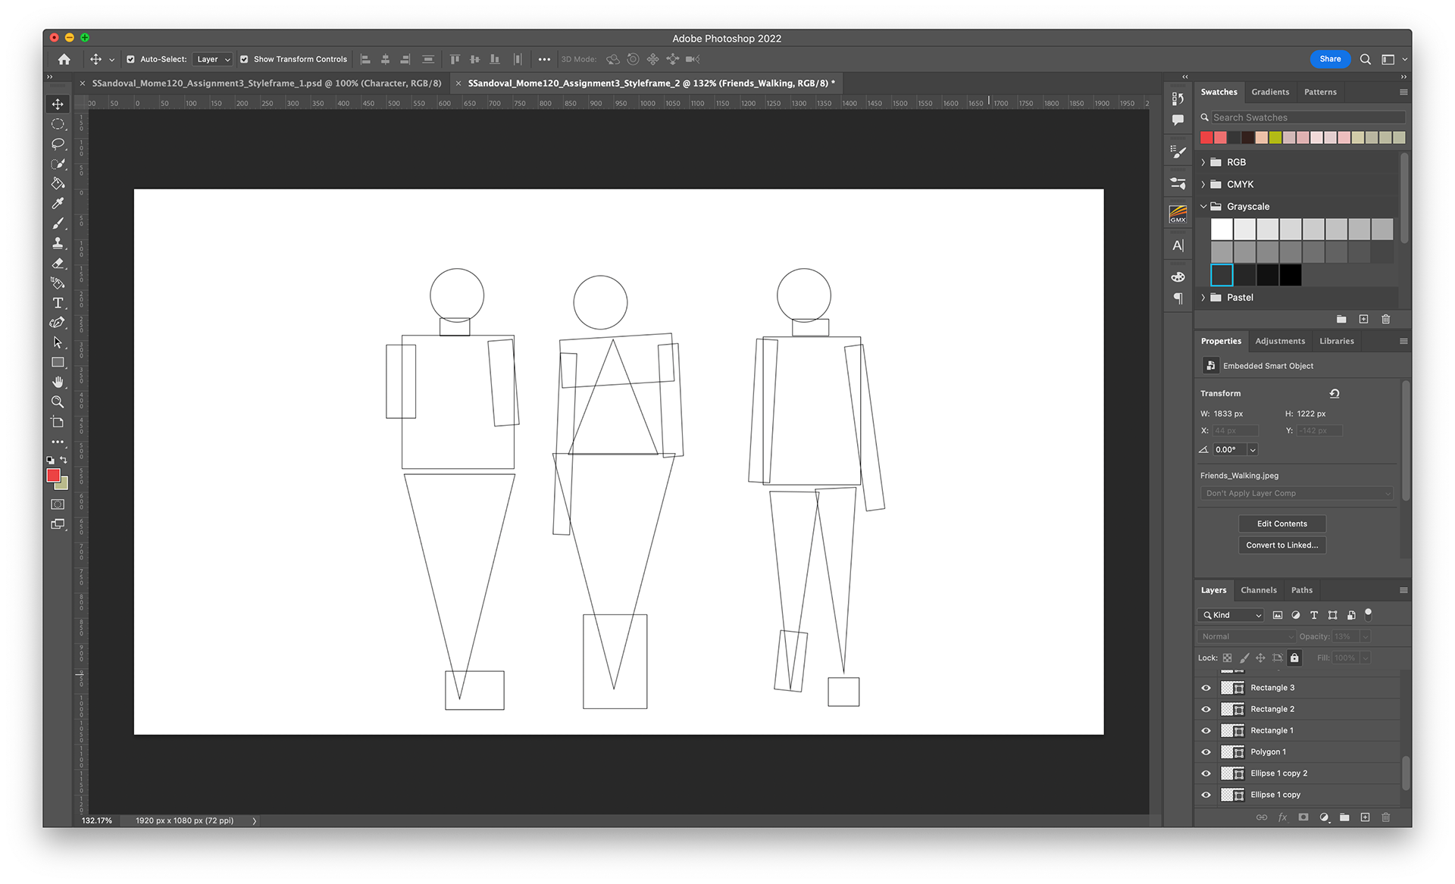
Task: Select the Path Selection arrow tool
Action: pyautogui.click(x=58, y=342)
